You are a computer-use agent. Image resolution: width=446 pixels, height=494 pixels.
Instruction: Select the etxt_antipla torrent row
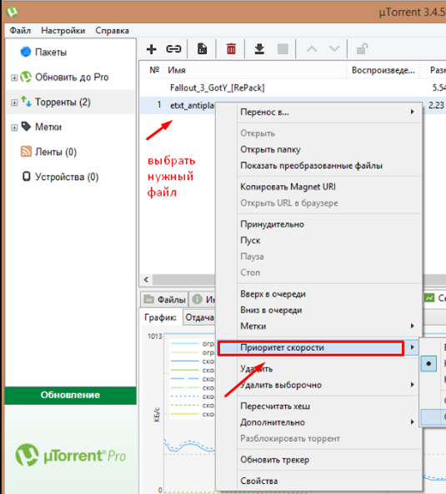click(x=178, y=105)
